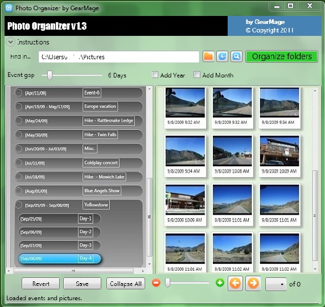Open the page number dropdown

tap(275, 284)
